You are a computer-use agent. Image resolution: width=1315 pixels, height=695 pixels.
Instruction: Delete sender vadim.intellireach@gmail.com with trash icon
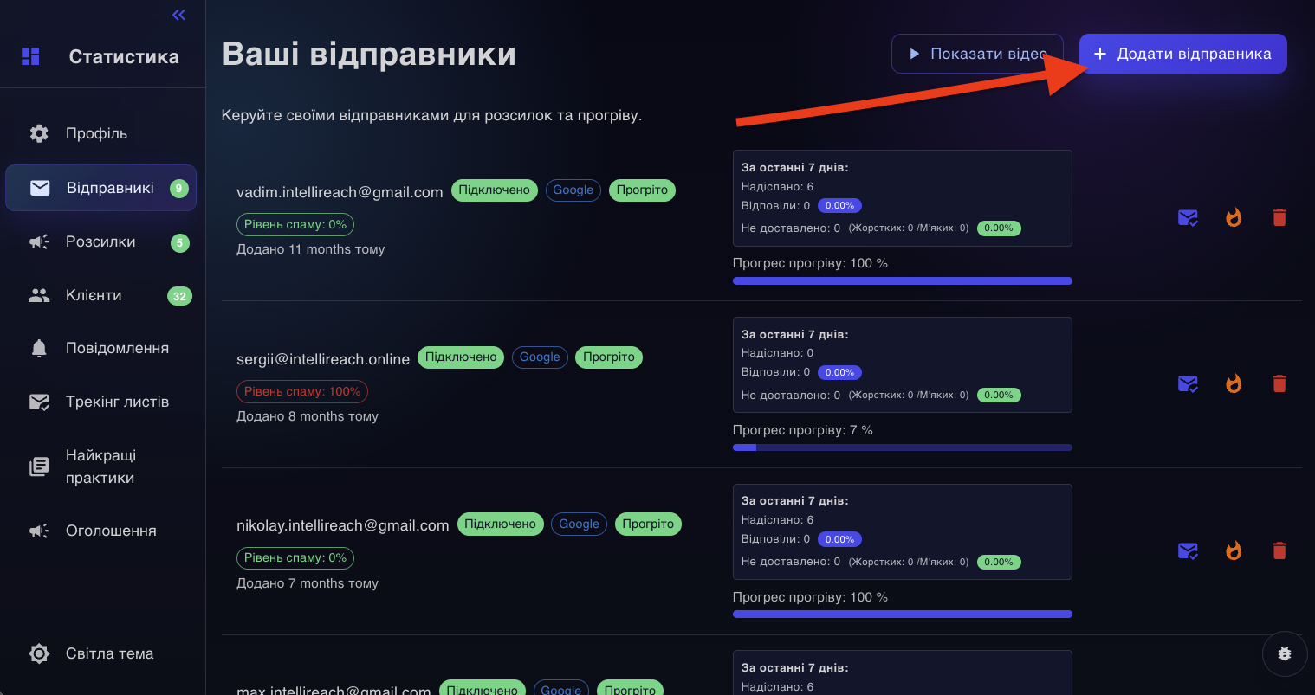1279,217
